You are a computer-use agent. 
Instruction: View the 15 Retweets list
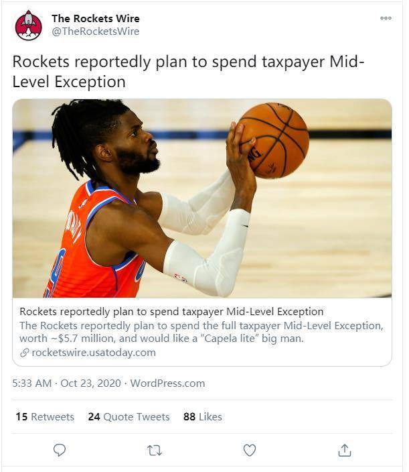coord(45,417)
